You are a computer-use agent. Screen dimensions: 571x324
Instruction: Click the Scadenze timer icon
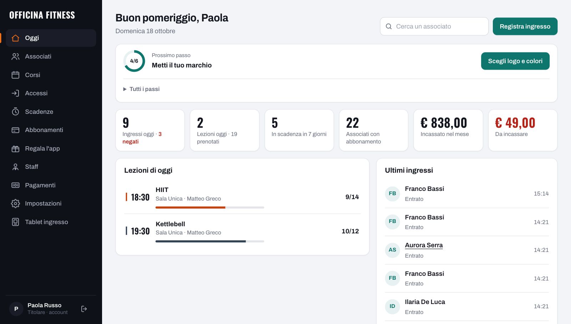pos(15,112)
